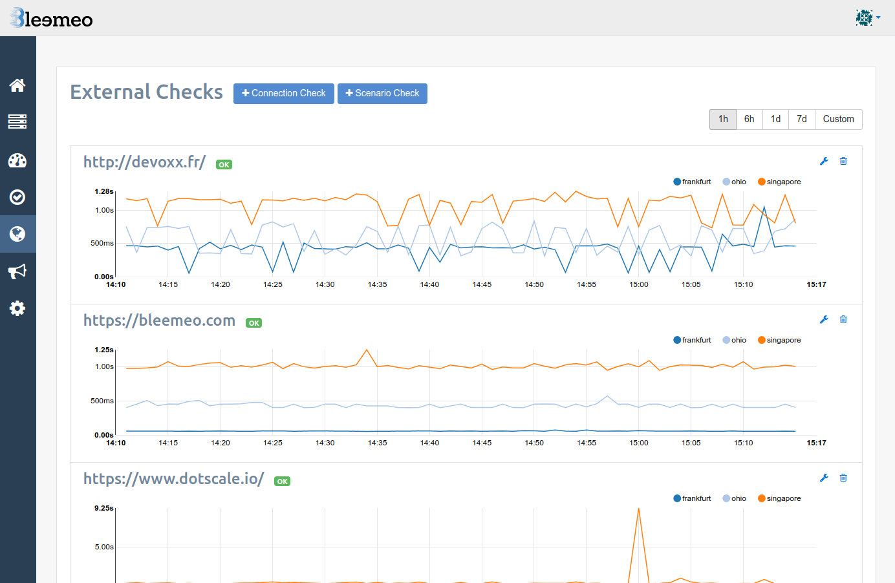This screenshot has height=583, width=895.
Task: Toggle singapore series in dotscale.io chart
Action: [779, 498]
